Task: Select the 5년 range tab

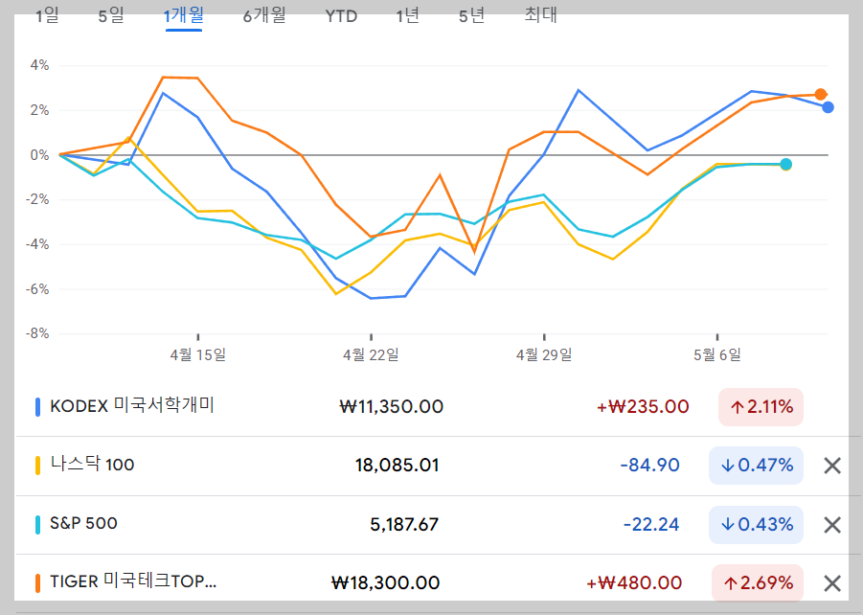Action: [471, 15]
